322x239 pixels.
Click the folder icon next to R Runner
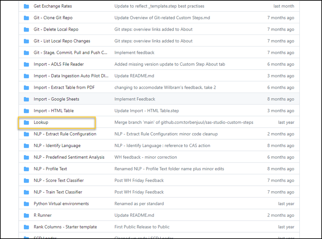(x=26, y=215)
